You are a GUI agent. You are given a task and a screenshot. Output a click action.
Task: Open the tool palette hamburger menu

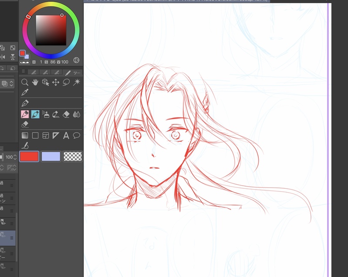24,71
